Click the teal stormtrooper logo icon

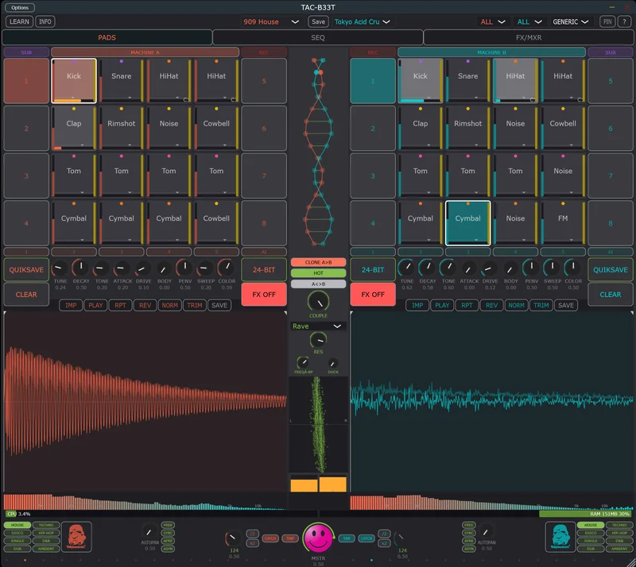[560, 536]
